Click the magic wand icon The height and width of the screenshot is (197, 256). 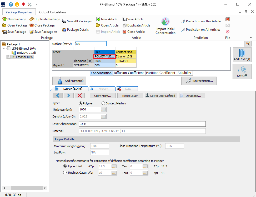[248, 44]
